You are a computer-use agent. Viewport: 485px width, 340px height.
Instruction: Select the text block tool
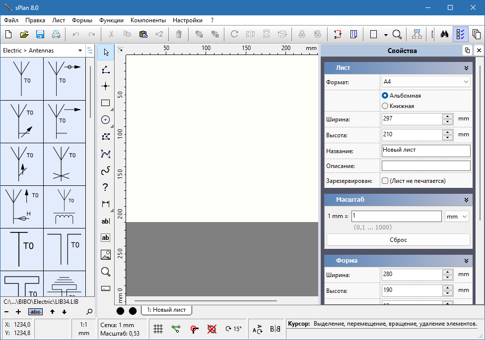[105, 238]
